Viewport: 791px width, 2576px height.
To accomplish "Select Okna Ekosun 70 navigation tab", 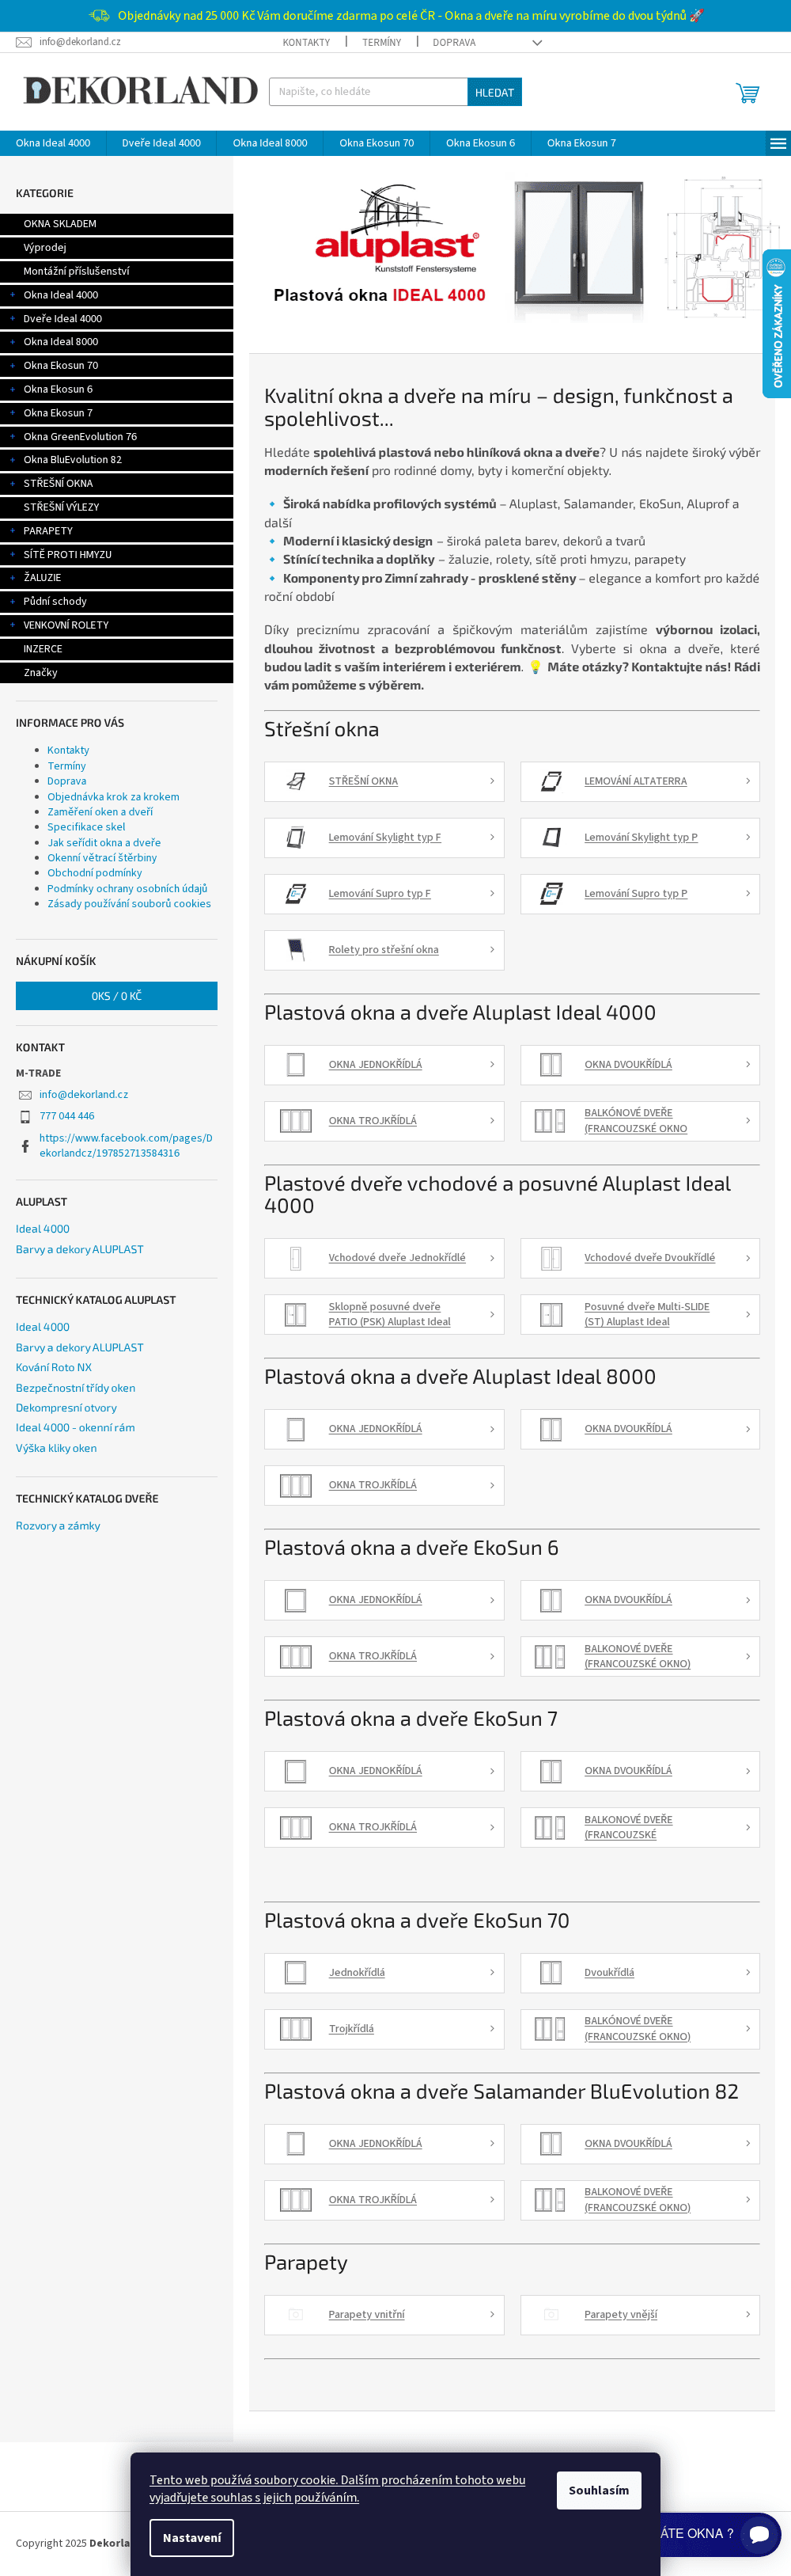I will pyautogui.click(x=377, y=143).
